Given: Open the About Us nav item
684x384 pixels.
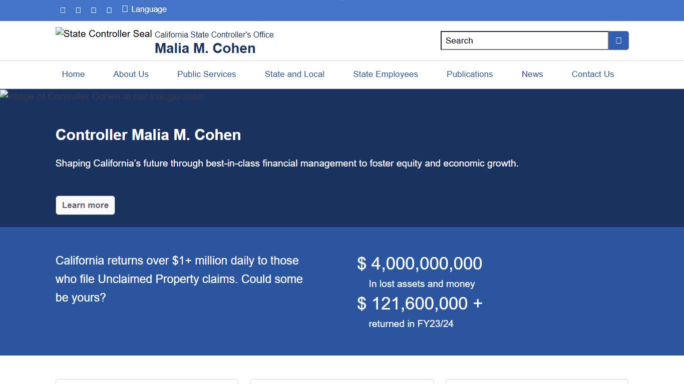Looking at the screenshot, I should point(131,74).
